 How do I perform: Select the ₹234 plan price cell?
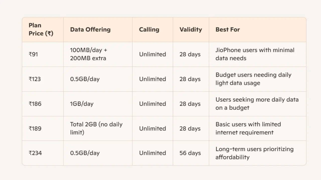pyautogui.click(x=35, y=153)
